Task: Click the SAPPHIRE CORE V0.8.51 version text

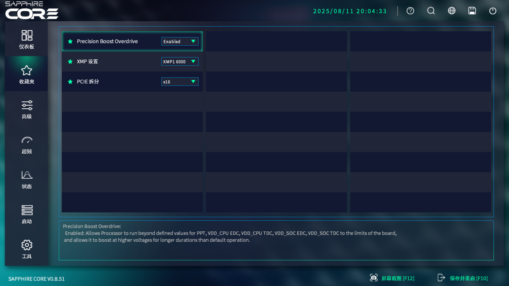Action: point(37,279)
